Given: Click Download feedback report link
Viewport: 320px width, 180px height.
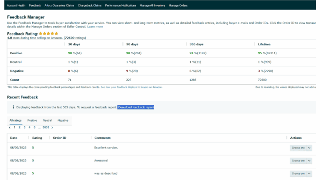Looking at the screenshot, I should 136,107.
